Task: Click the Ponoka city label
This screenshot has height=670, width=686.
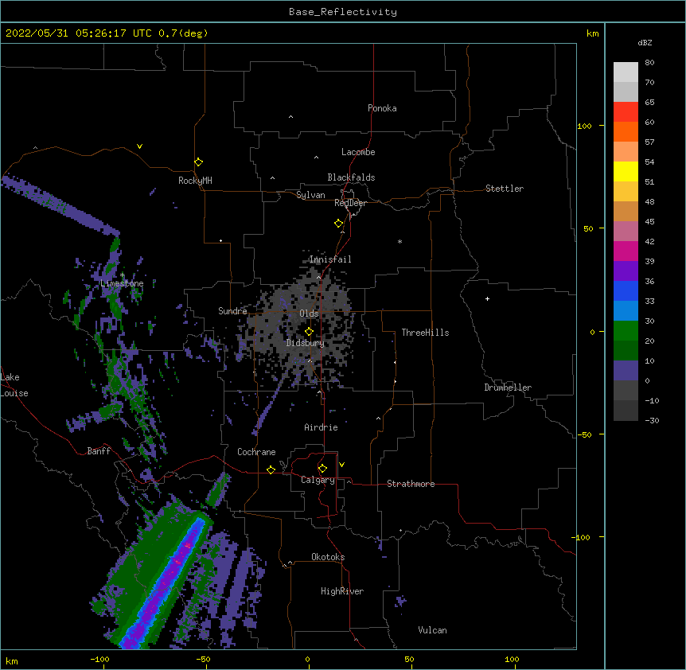Action: click(x=382, y=108)
